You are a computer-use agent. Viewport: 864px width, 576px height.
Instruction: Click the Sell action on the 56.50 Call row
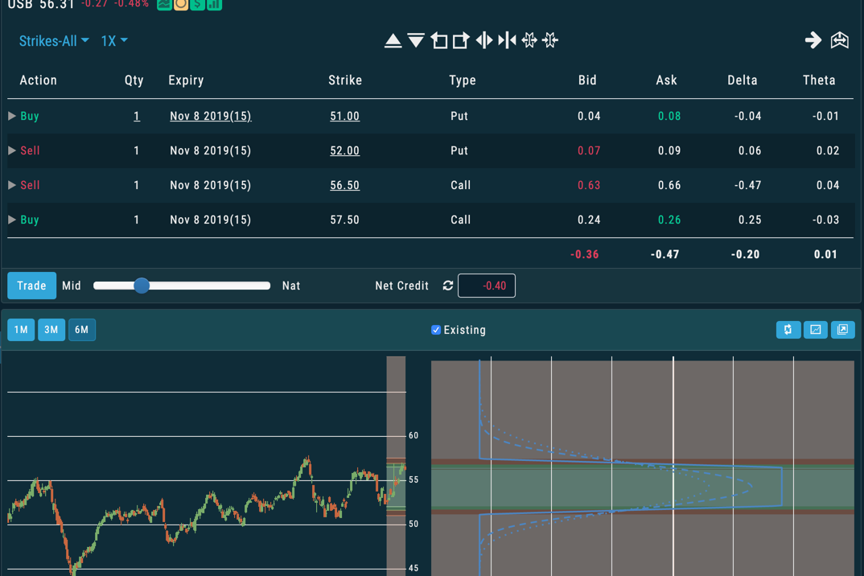(30, 185)
